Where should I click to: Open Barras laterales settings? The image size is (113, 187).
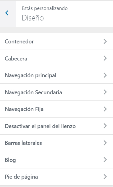tap(57, 143)
